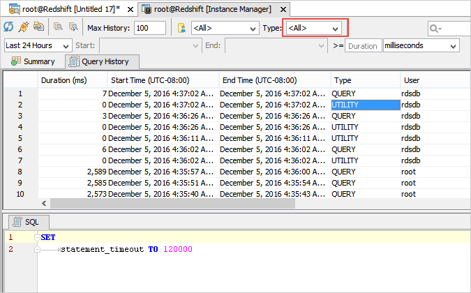The width and height of the screenshot is (471, 293).
Task: Select the SQL tab
Action: tap(28, 222)
